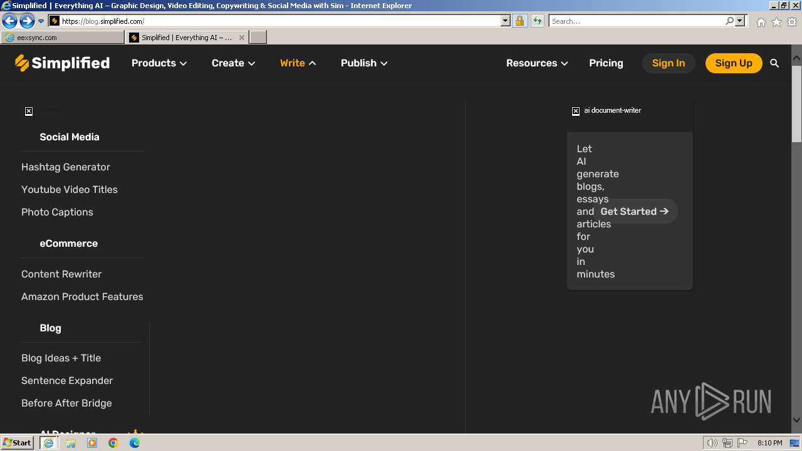Open a new blank tab
802x451 pixels.
[258, 38]
